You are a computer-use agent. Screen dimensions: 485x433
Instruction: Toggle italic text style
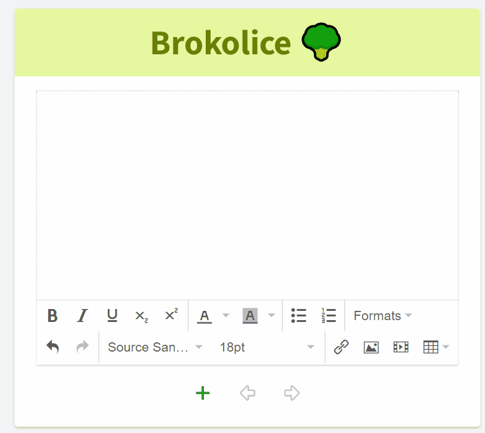tap(82, 316)
